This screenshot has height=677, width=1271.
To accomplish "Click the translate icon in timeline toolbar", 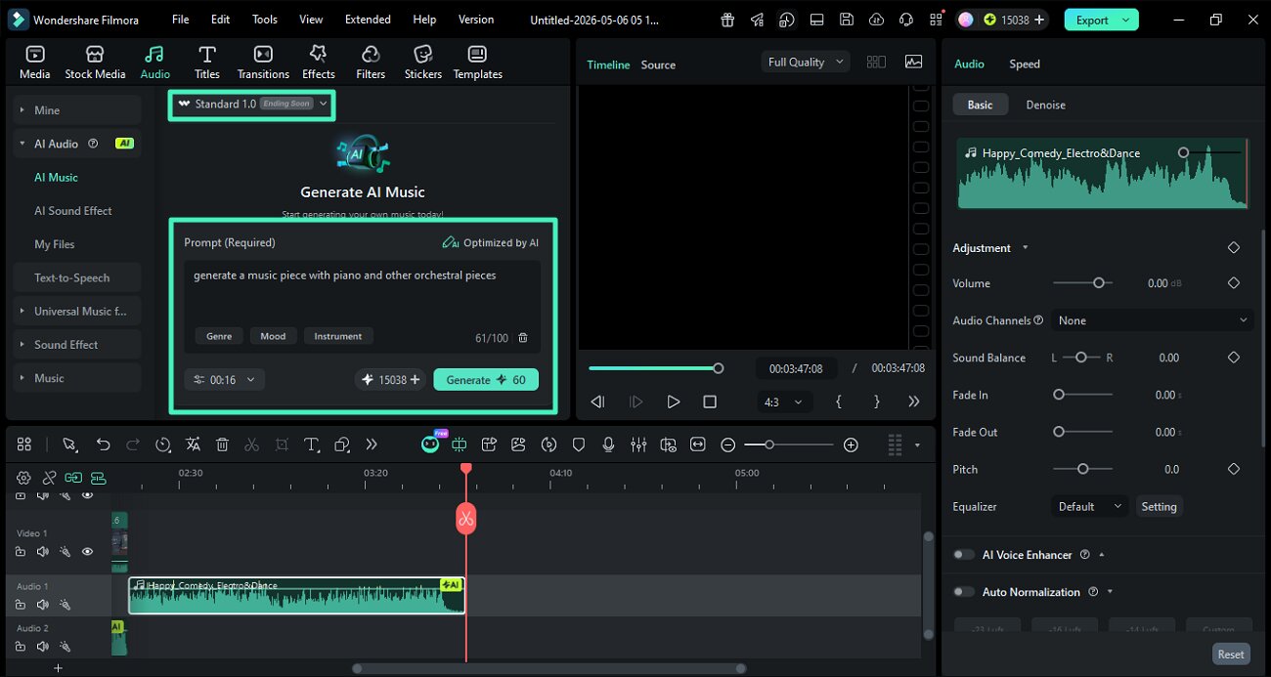I will 193,444.
